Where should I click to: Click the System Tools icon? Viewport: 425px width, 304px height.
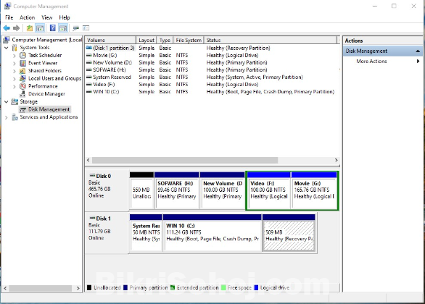(15, 48)
